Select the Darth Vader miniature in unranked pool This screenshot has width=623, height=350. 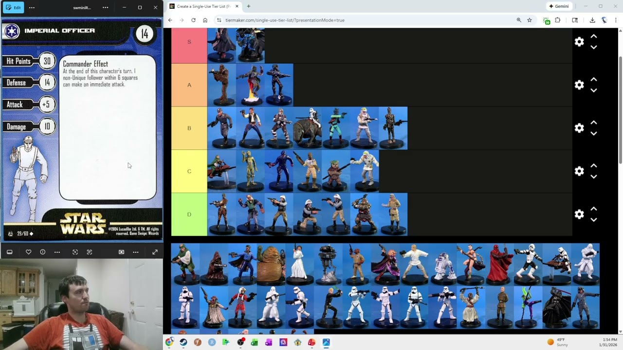click(557, 307)
